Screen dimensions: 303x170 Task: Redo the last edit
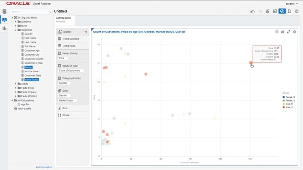(x=260, y=11)
